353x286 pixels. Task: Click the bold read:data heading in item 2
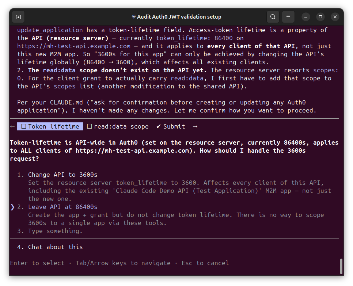tap(59, 70)
